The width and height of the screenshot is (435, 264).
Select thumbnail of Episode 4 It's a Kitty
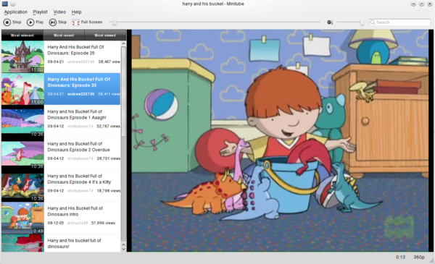(x=22, y=186)
